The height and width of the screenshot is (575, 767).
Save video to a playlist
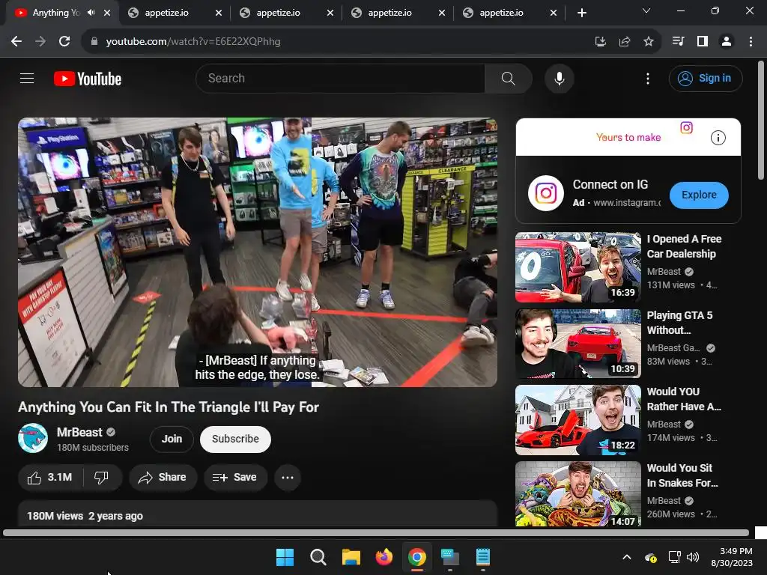(x=235, y=477)
